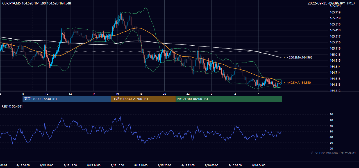Click the 9/15 10:00 time axis label
The width and height of the screenshot is (359, 168).
[47, 165]
